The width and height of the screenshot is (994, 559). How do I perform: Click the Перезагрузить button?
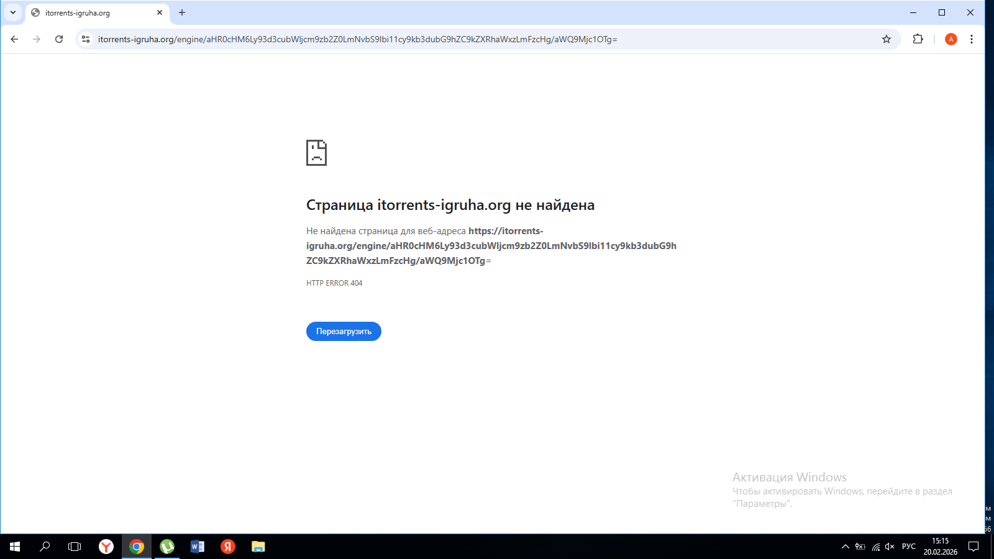(344, 332)
